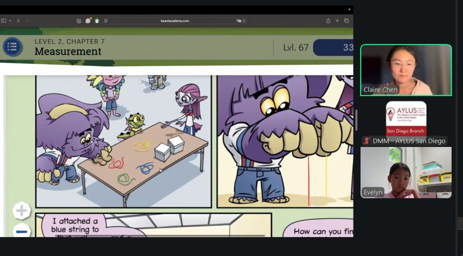Click the Measurement chapter title

point(68,51)
